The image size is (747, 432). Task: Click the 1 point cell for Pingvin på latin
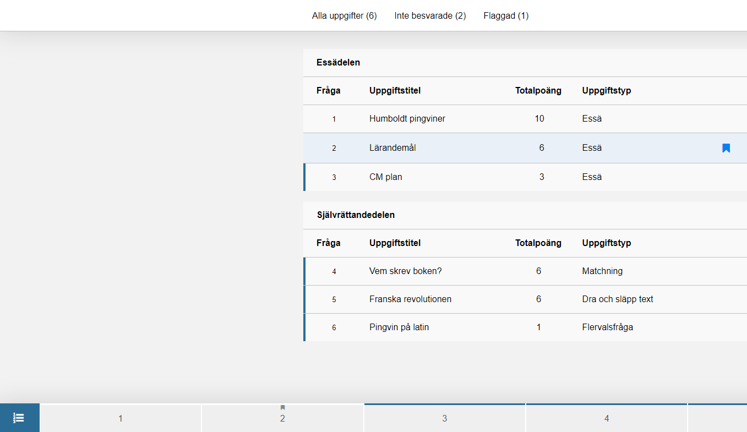point(539,327)
